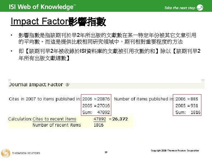Click the slide page number 26
This screenshot has height=159, width=212.
click(106, 152)
